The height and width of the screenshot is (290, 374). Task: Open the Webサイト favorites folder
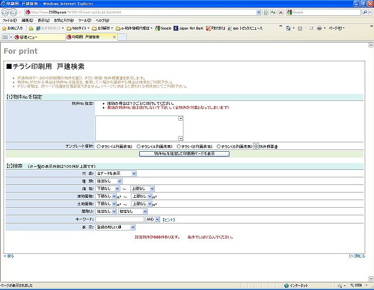(78, 29)
